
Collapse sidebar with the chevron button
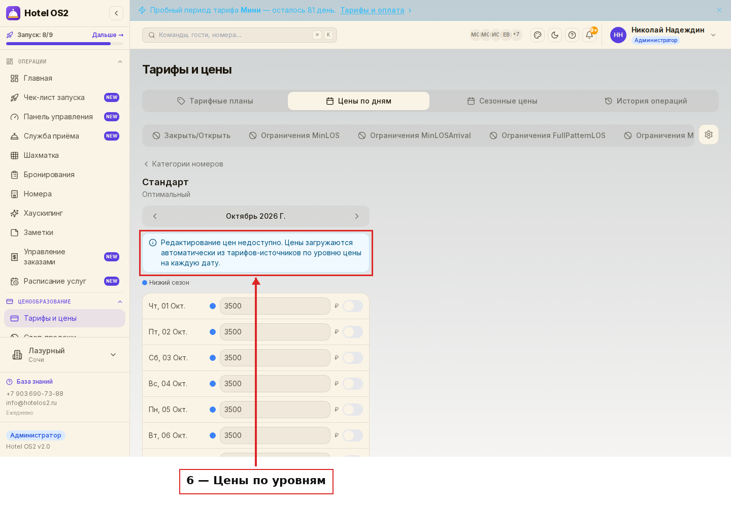(x=116, y=13)
